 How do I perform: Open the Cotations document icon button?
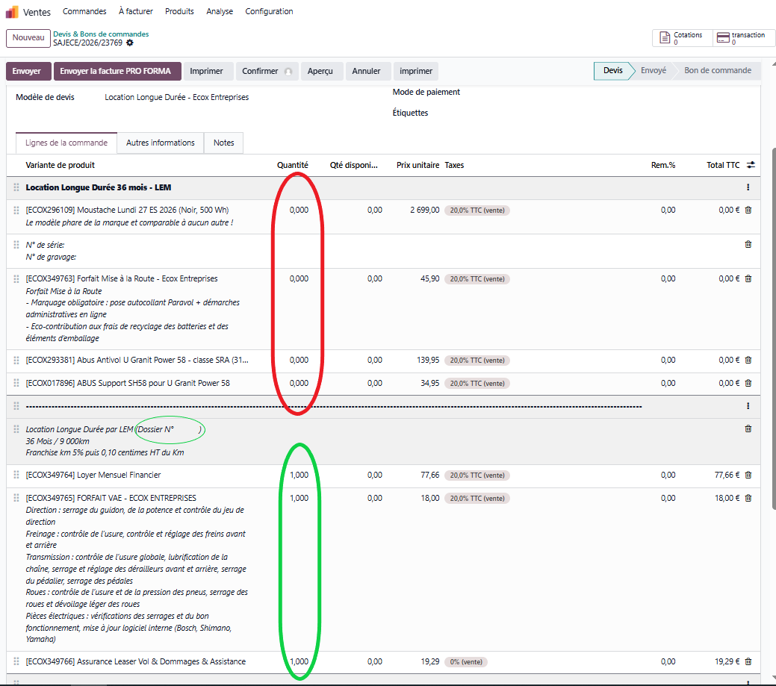pos(683,38)
